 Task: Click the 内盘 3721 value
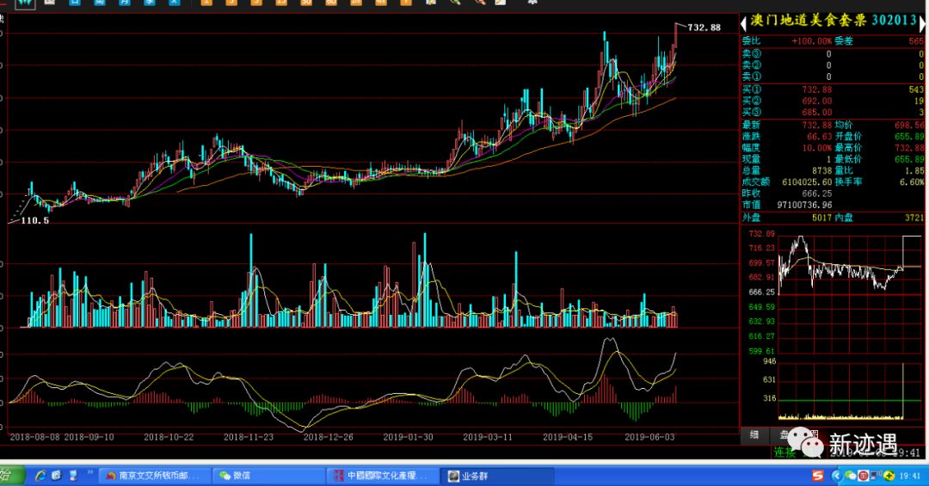914,218
